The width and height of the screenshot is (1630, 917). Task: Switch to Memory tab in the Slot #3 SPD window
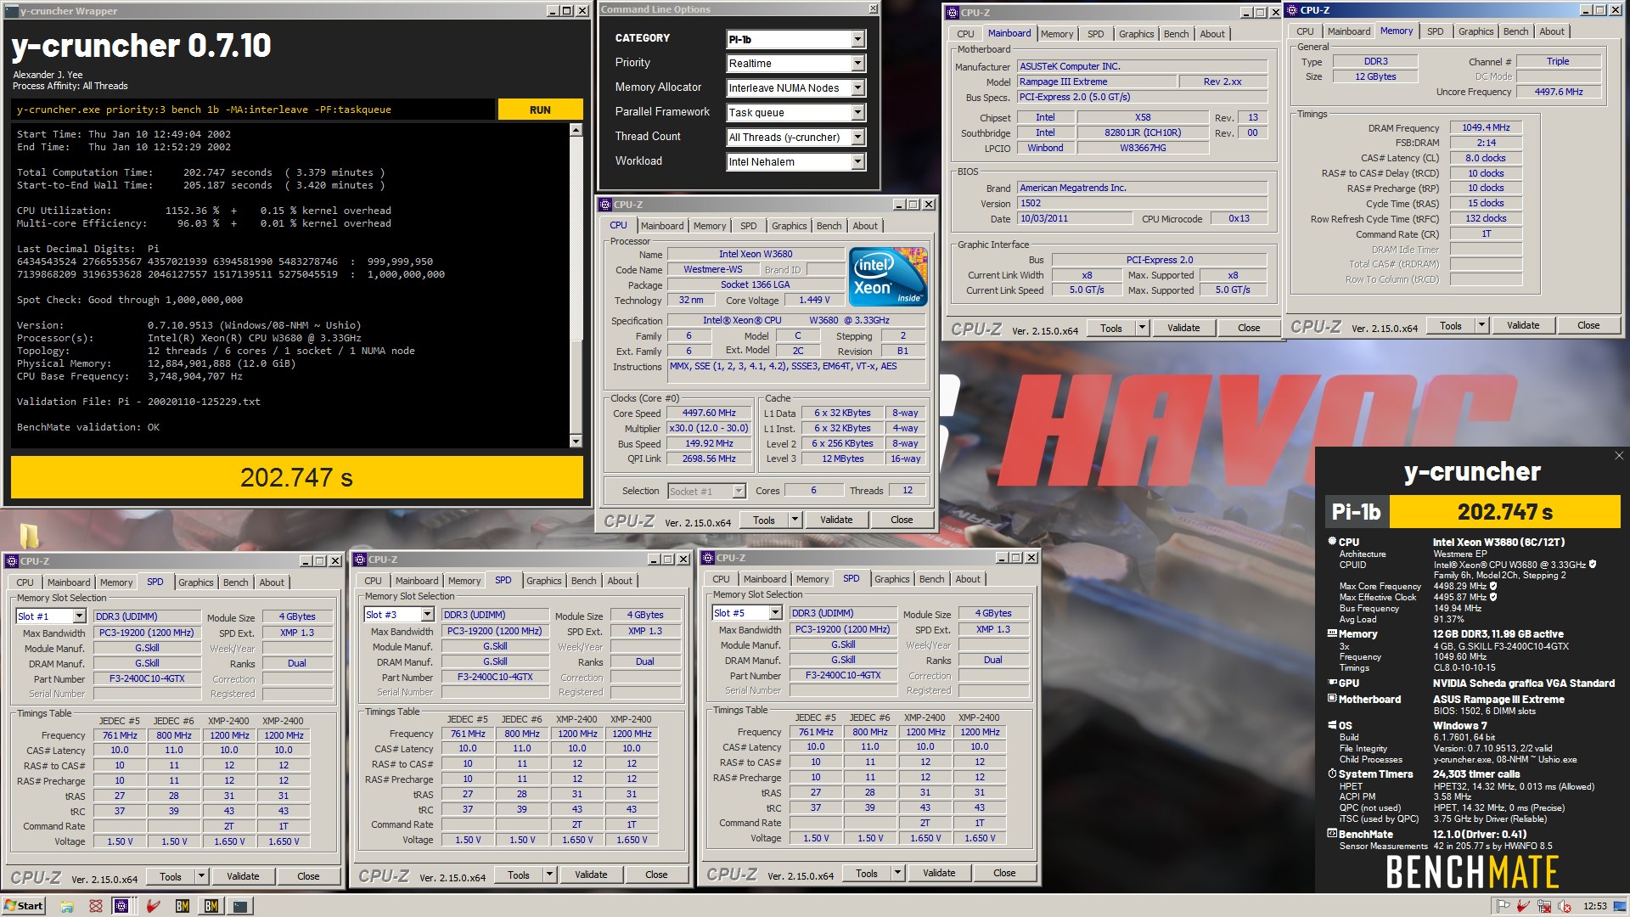point(464,581)
